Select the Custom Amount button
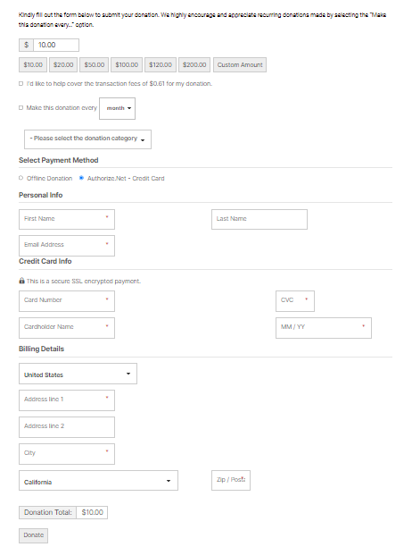Viewport: 412px width, 547px height. [x=240, y=65]
